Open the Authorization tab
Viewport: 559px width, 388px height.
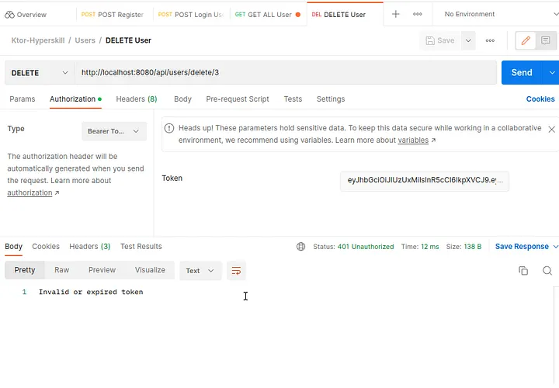75,99
